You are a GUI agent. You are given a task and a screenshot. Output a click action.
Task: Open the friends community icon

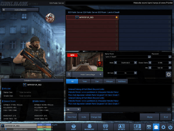156,127
